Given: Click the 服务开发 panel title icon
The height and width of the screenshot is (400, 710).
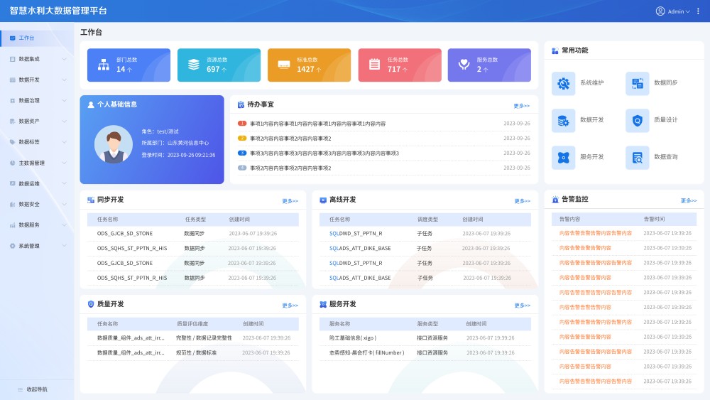Looking at the screenshot, I should pos(323,304).
